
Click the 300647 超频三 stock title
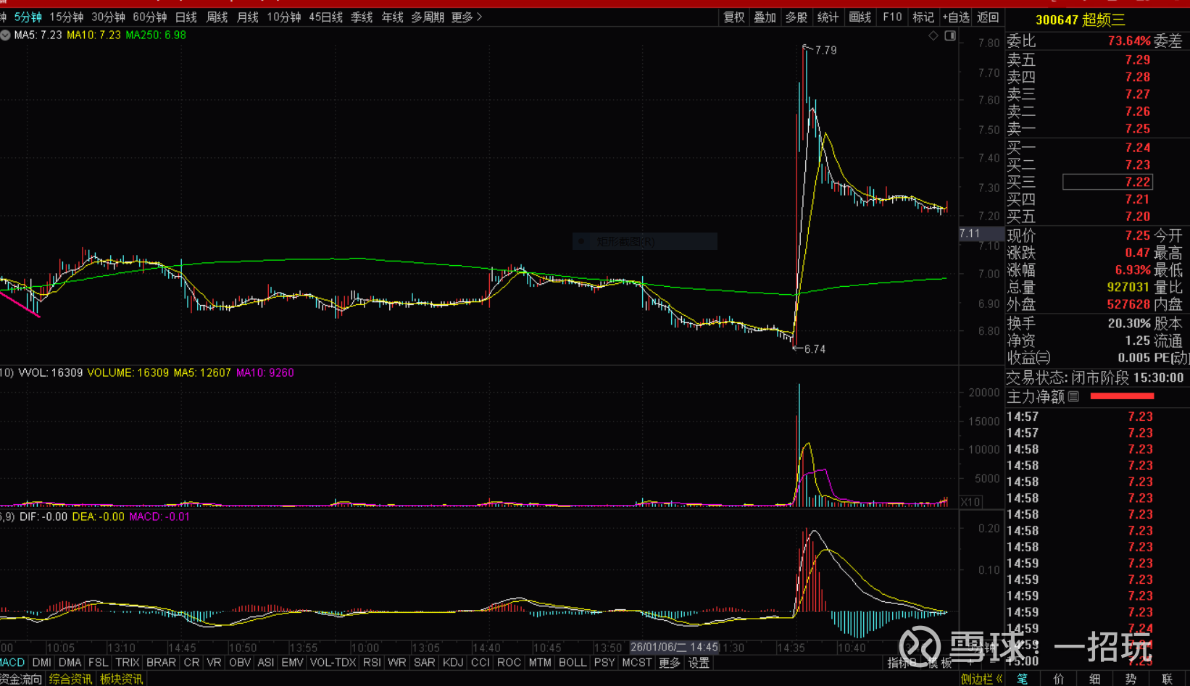(1081, 20)
